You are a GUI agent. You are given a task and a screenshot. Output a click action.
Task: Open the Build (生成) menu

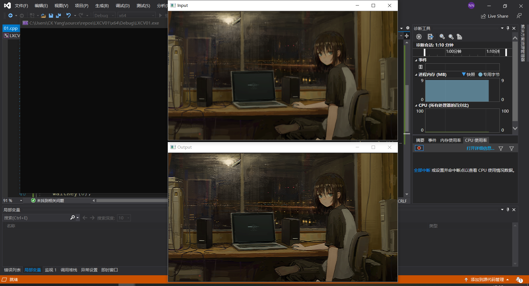click(x=102, y=6)
